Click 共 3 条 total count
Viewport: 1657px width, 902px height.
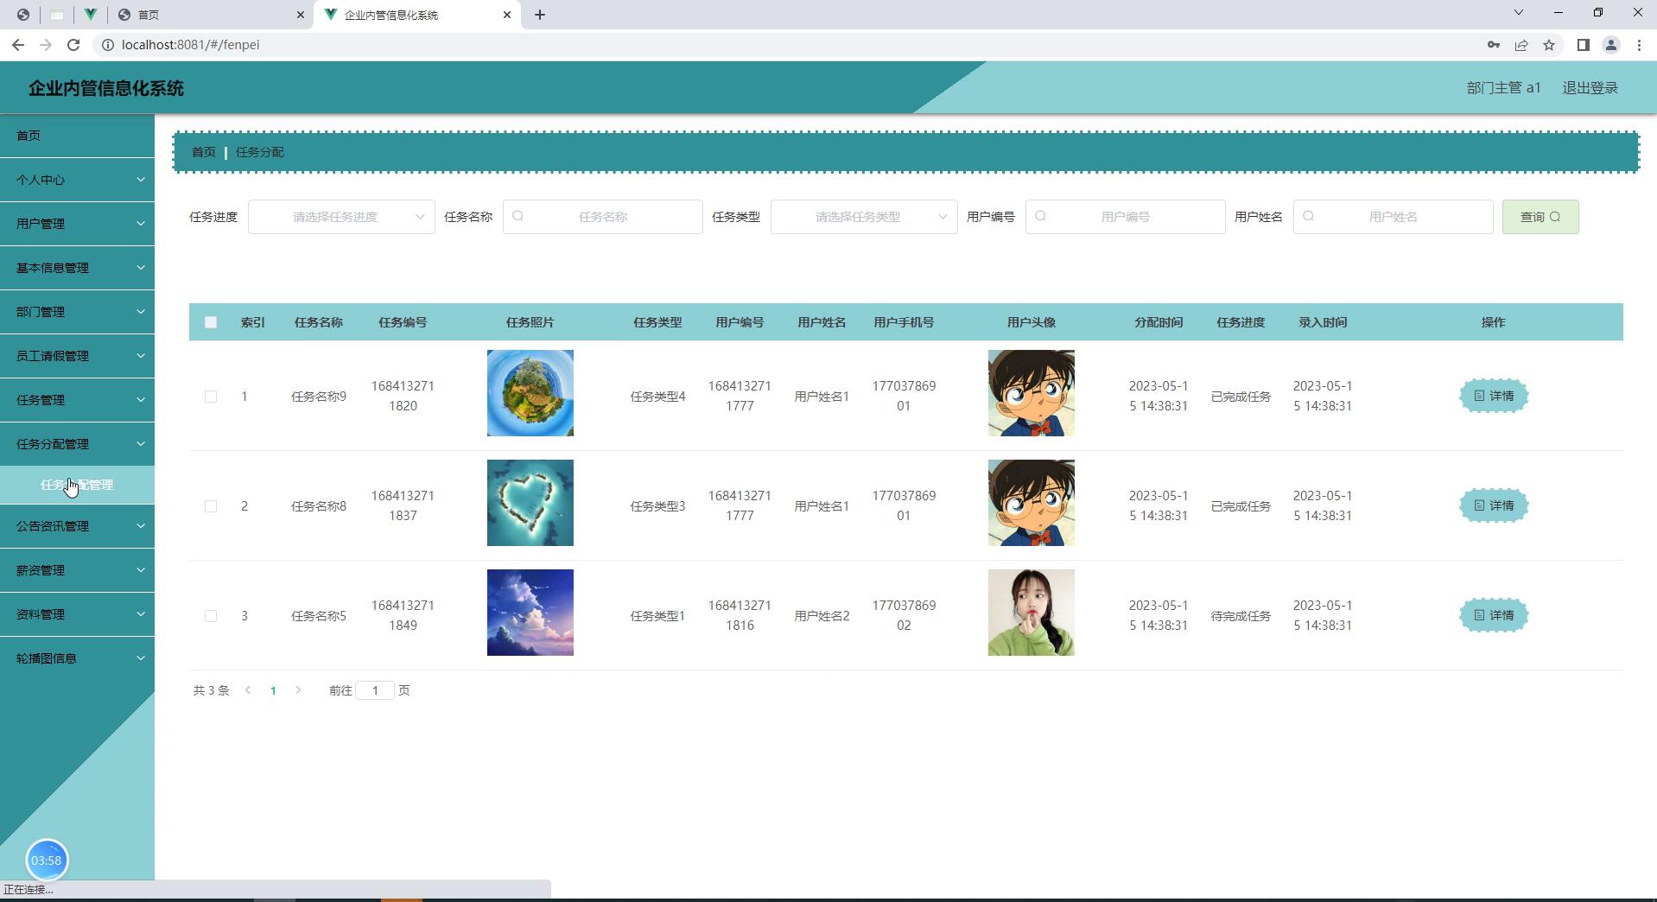211,690
